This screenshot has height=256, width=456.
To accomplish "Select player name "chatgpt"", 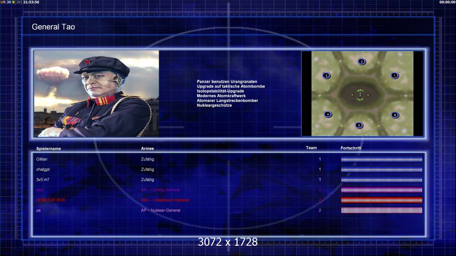I will [43, 169].
